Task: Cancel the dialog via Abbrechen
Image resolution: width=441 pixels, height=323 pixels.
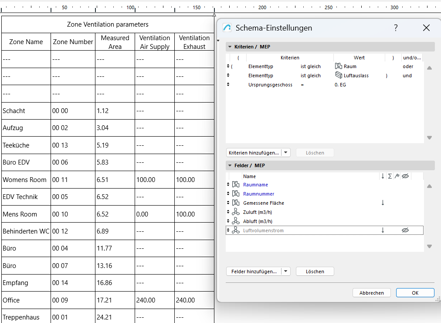Action: tap(371, 292)
